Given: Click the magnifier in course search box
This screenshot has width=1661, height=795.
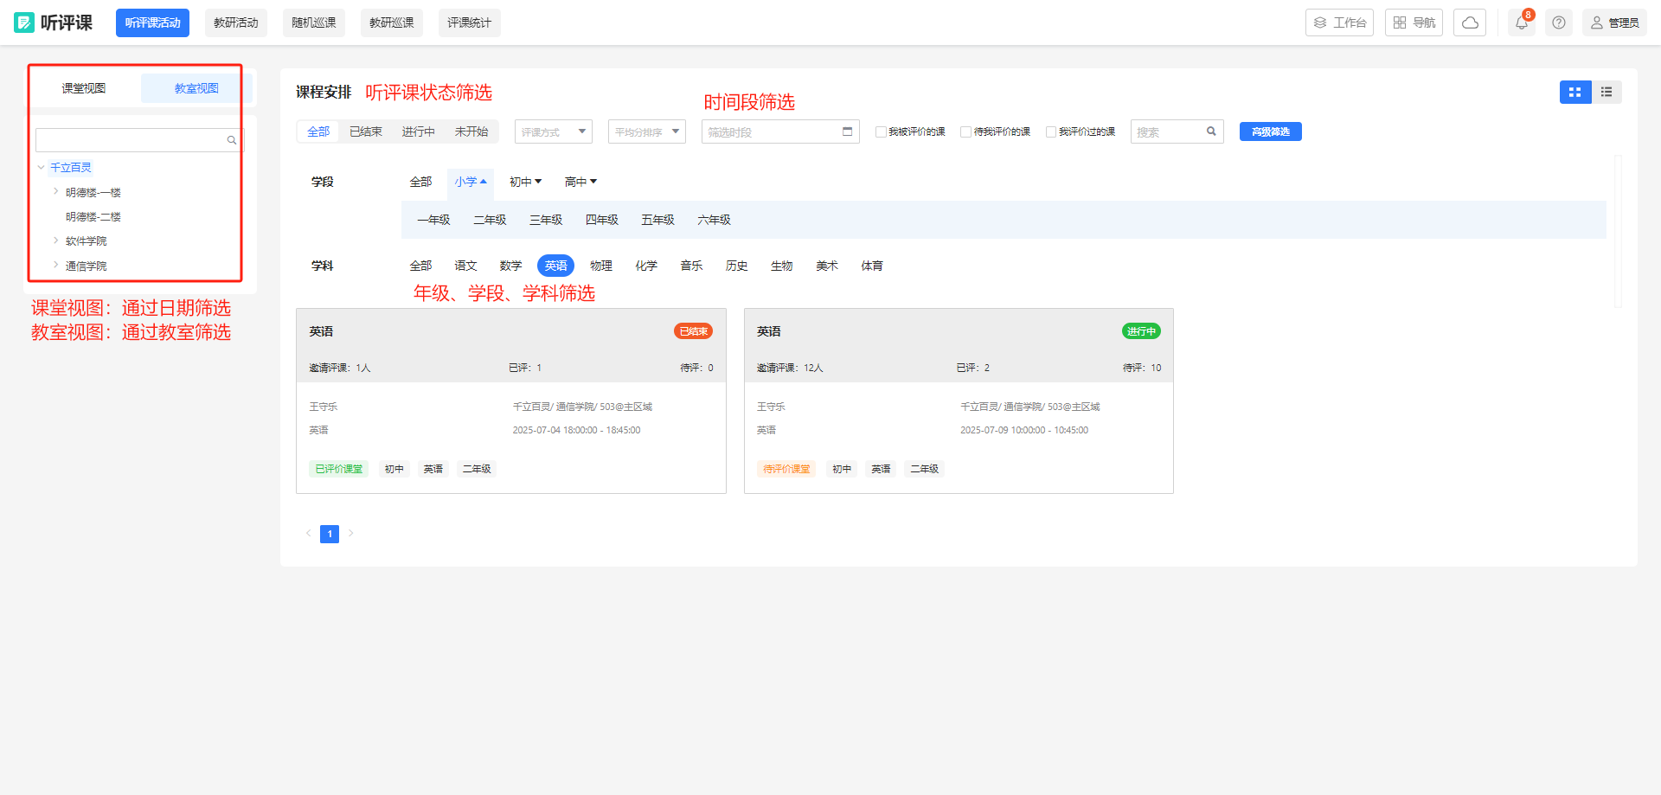Looking at the screenshot, I should click(x=1211, y=131).
